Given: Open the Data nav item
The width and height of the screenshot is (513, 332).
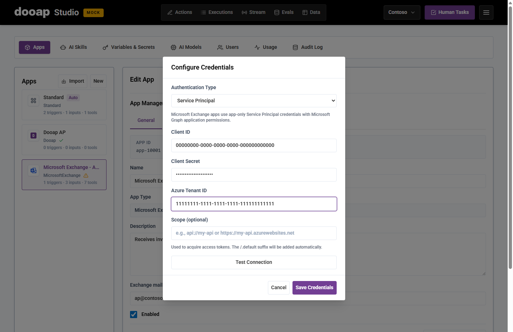Looking at the screenshot, I should [311, 12].
